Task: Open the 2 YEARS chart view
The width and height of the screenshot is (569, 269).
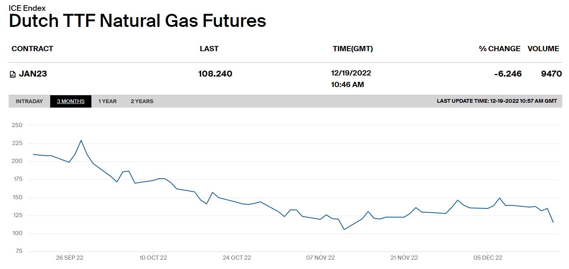Action: pos(142,101)
